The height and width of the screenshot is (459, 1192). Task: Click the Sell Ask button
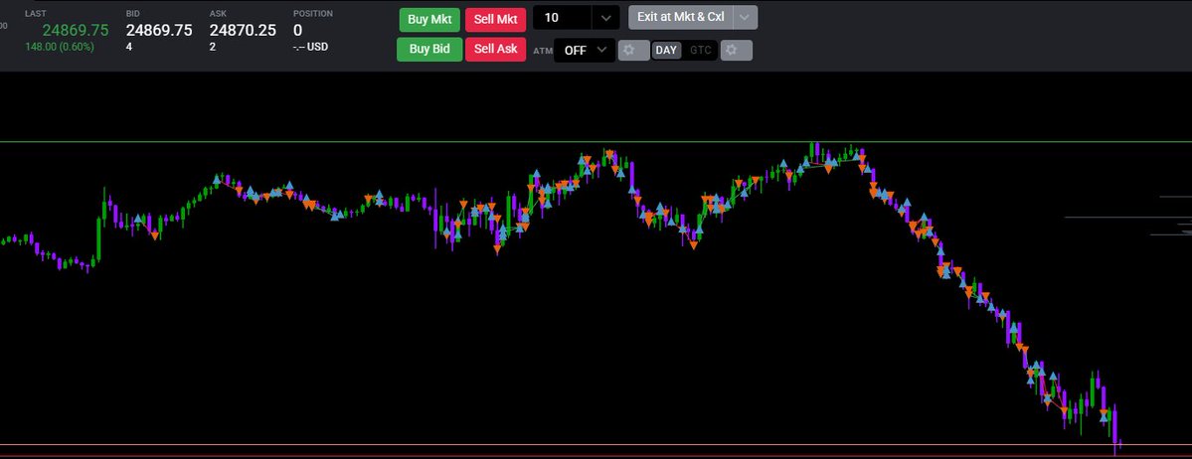coord(496,49)
